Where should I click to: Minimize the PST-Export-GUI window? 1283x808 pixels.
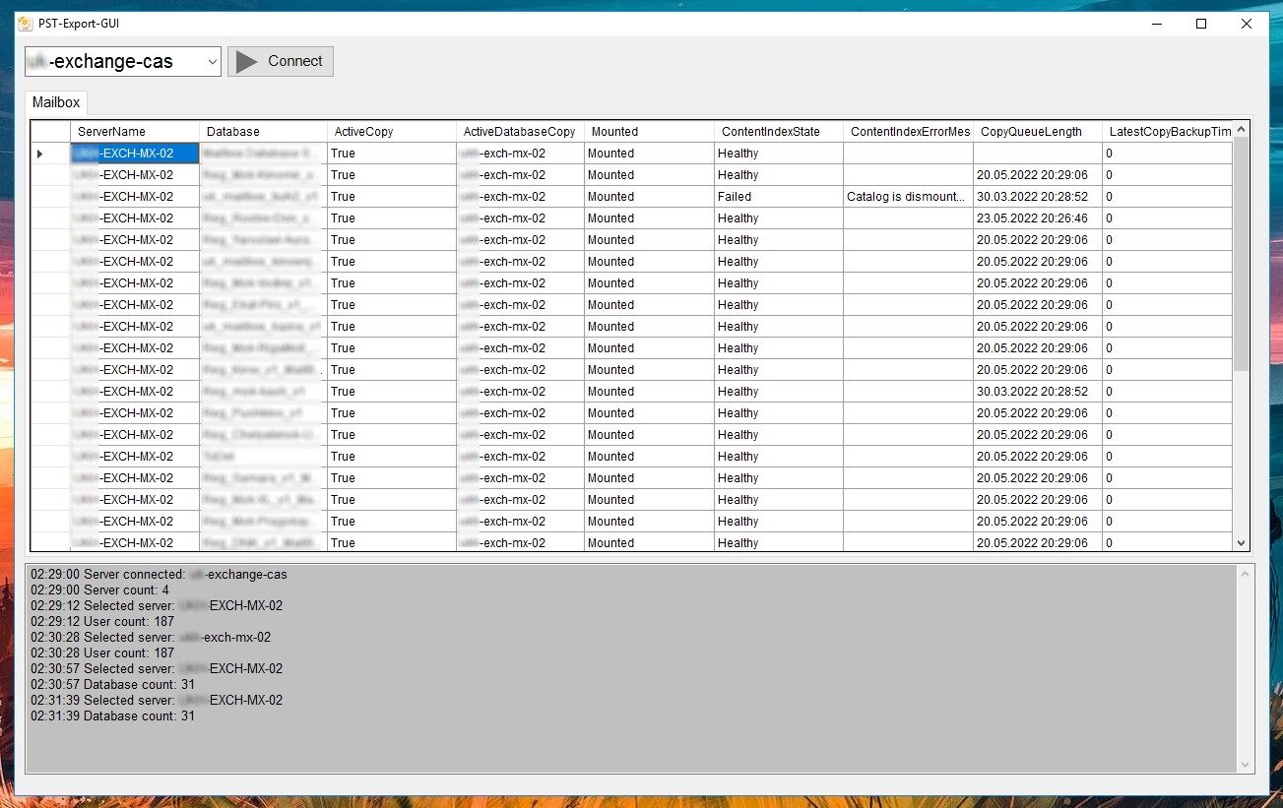(1156, 24)
